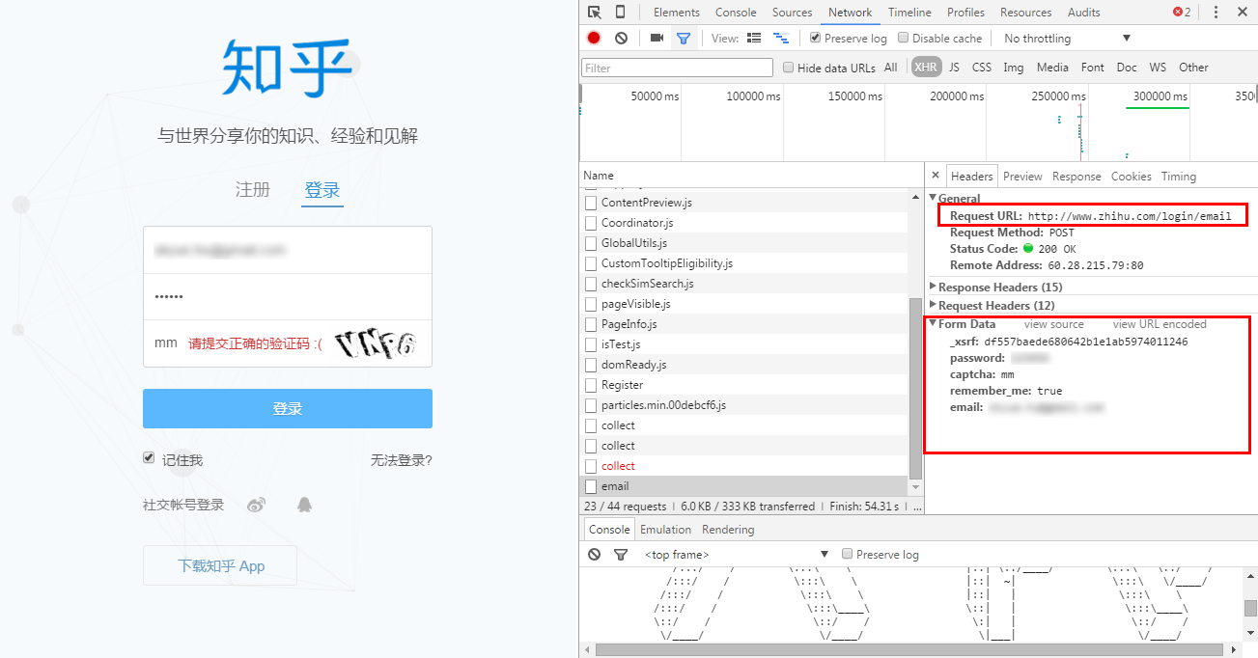Toggle device mode phone icon

point(620,13)
